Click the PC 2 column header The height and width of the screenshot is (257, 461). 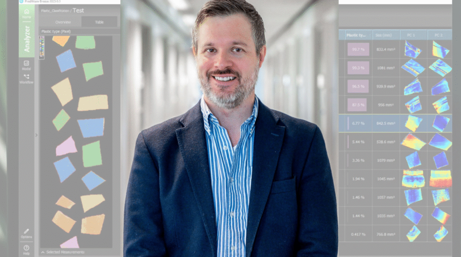pos(440,34)
